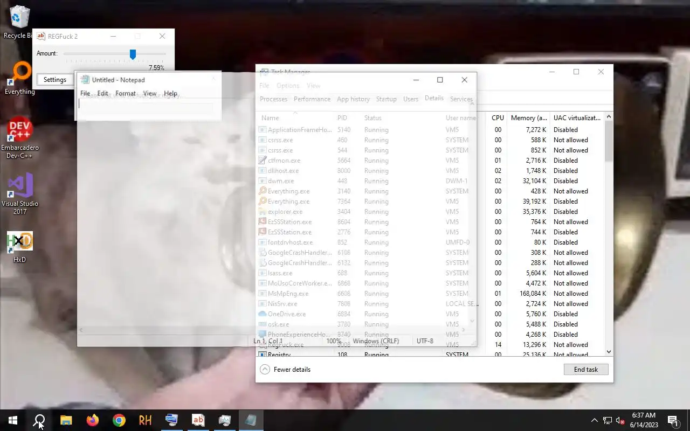Collapse Task Manager with Fewer details

(286, 370)
